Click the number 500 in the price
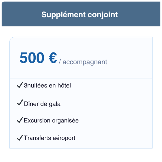Screen dimensions: 162x162 click(32, 58)
